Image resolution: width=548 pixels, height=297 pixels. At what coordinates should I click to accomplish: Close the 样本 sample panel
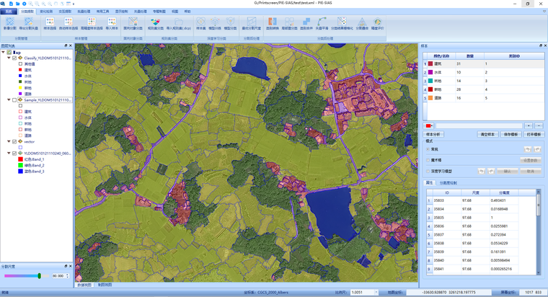[545, 45]
